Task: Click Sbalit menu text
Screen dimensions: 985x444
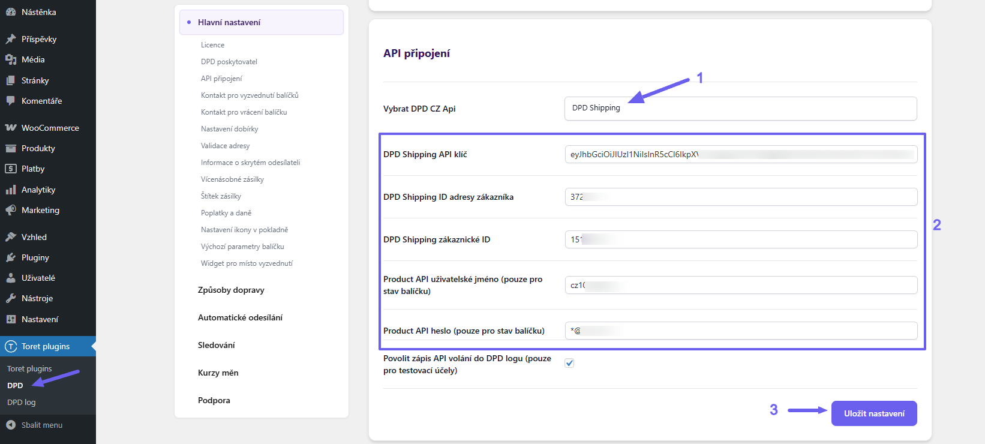Action: 42,425
